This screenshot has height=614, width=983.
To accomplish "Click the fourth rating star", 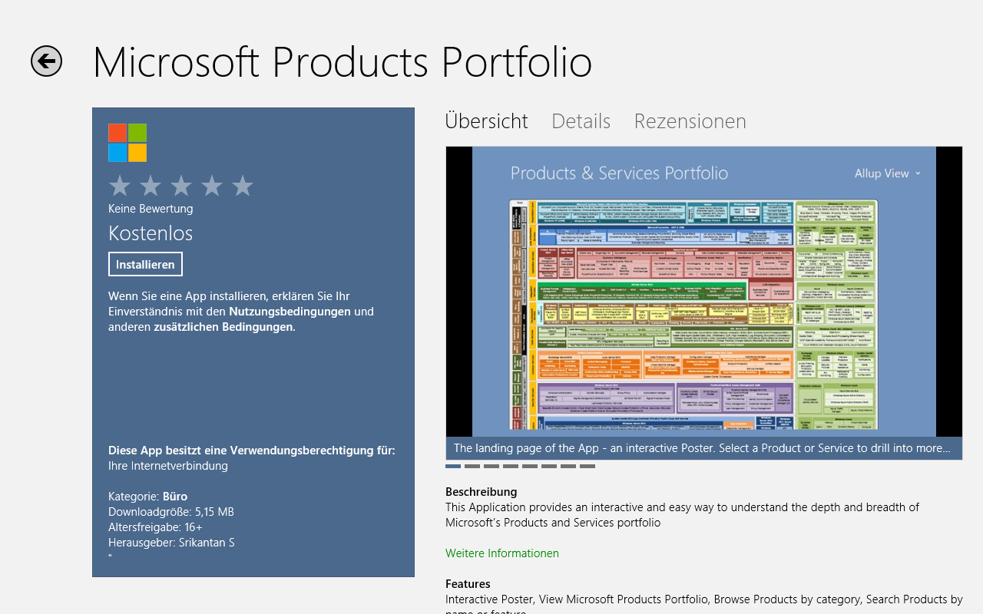I will point(212,186).
